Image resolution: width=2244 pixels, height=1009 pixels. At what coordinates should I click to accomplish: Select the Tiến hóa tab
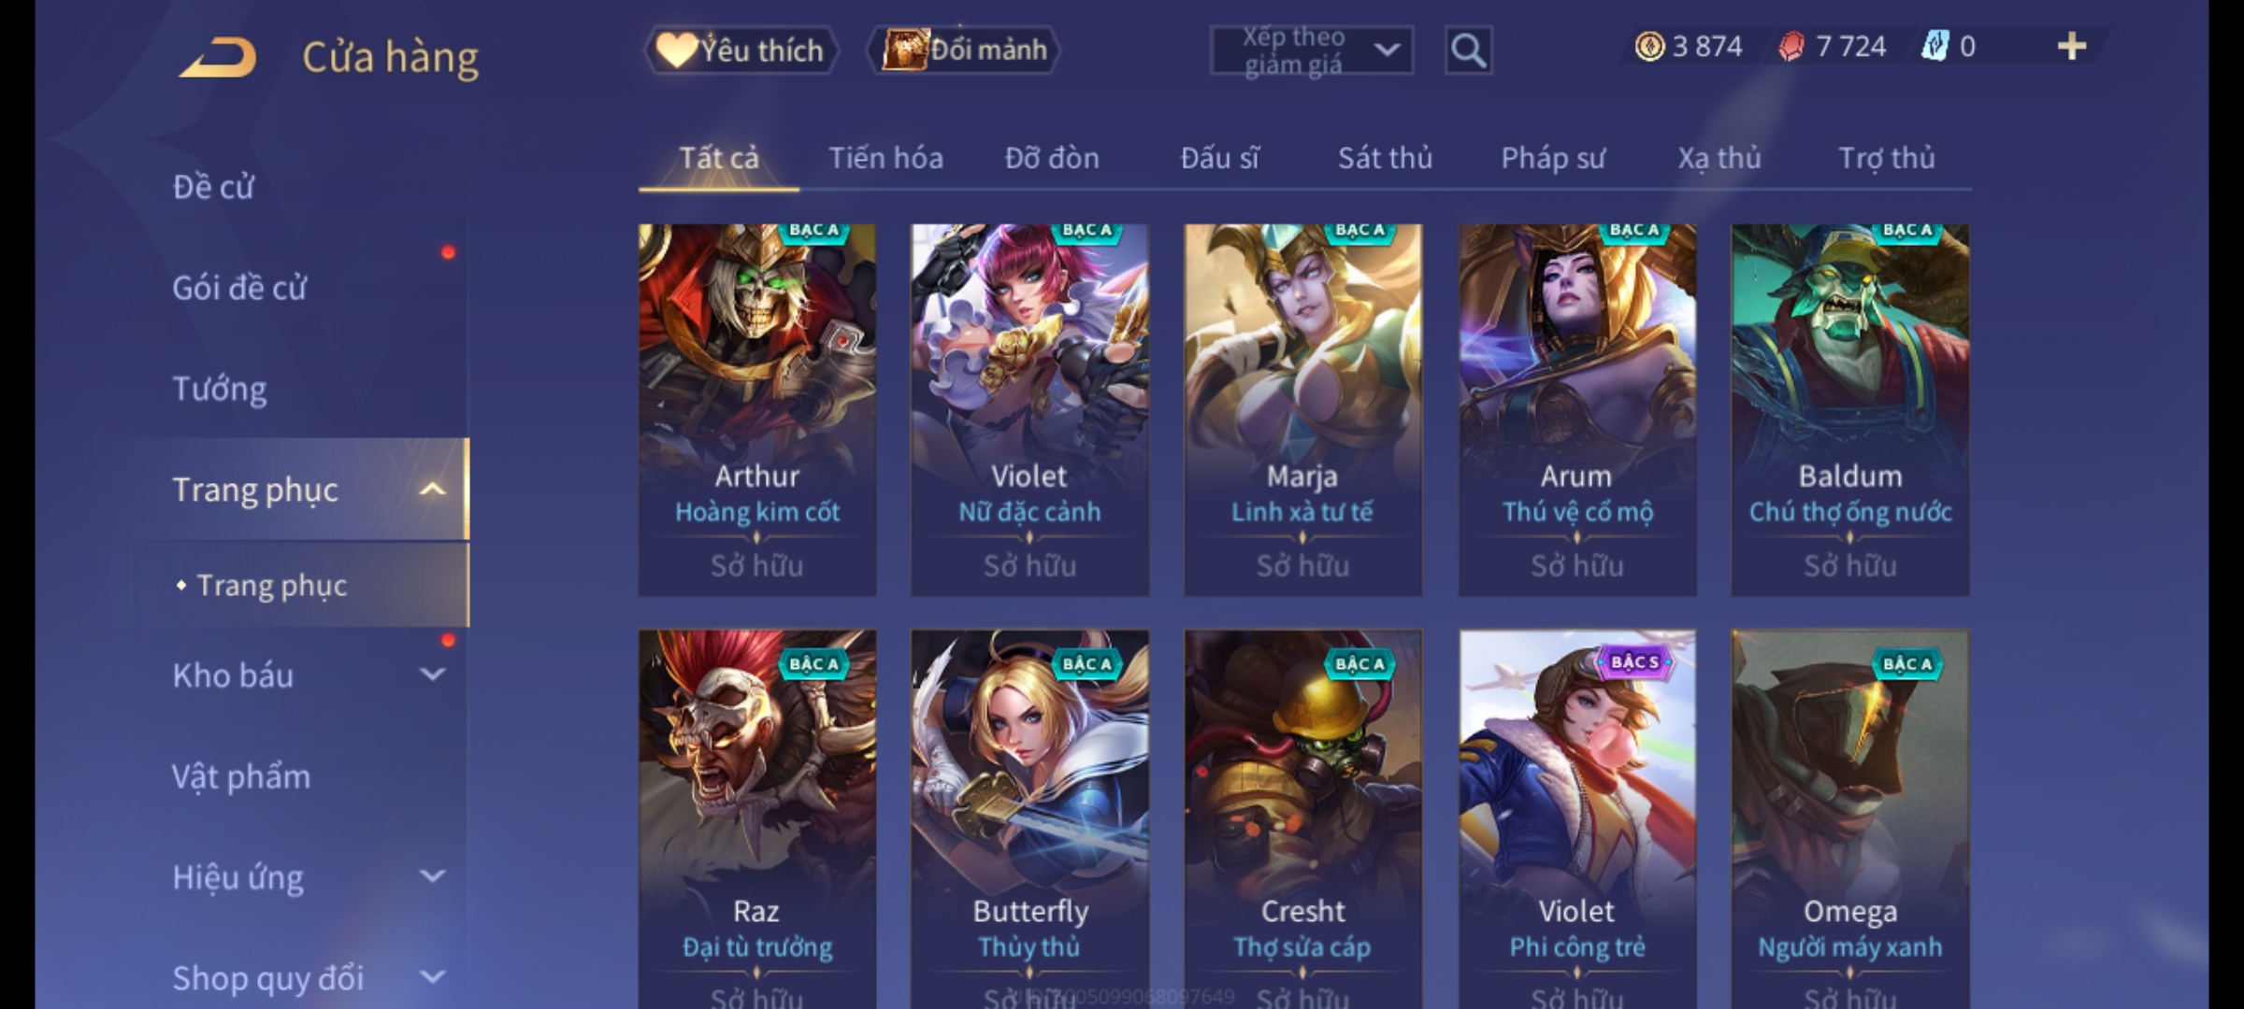[x=885, y=158]
